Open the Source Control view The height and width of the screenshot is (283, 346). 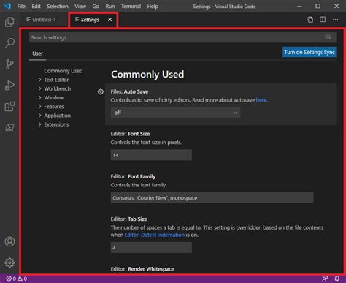(x=9, y=64)
